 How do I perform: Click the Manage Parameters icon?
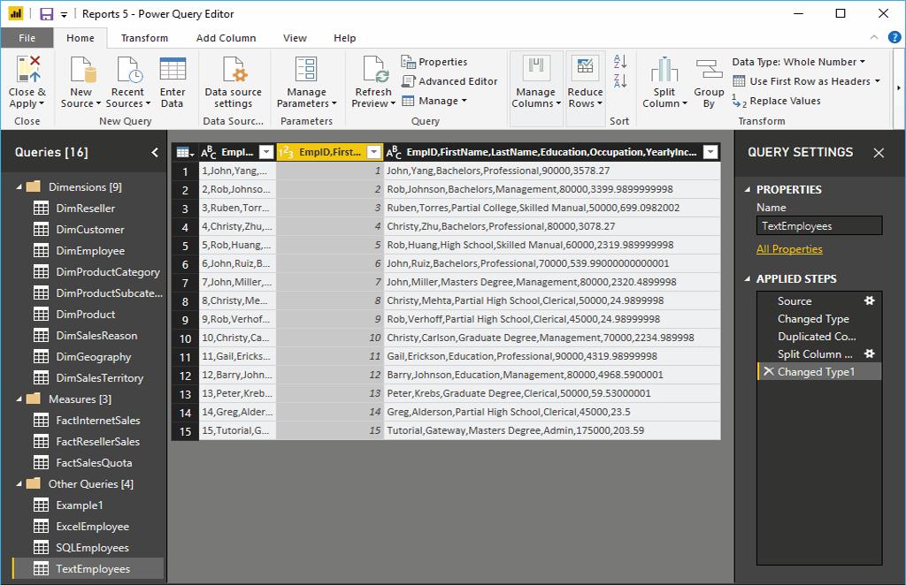(x=306, y=70)
